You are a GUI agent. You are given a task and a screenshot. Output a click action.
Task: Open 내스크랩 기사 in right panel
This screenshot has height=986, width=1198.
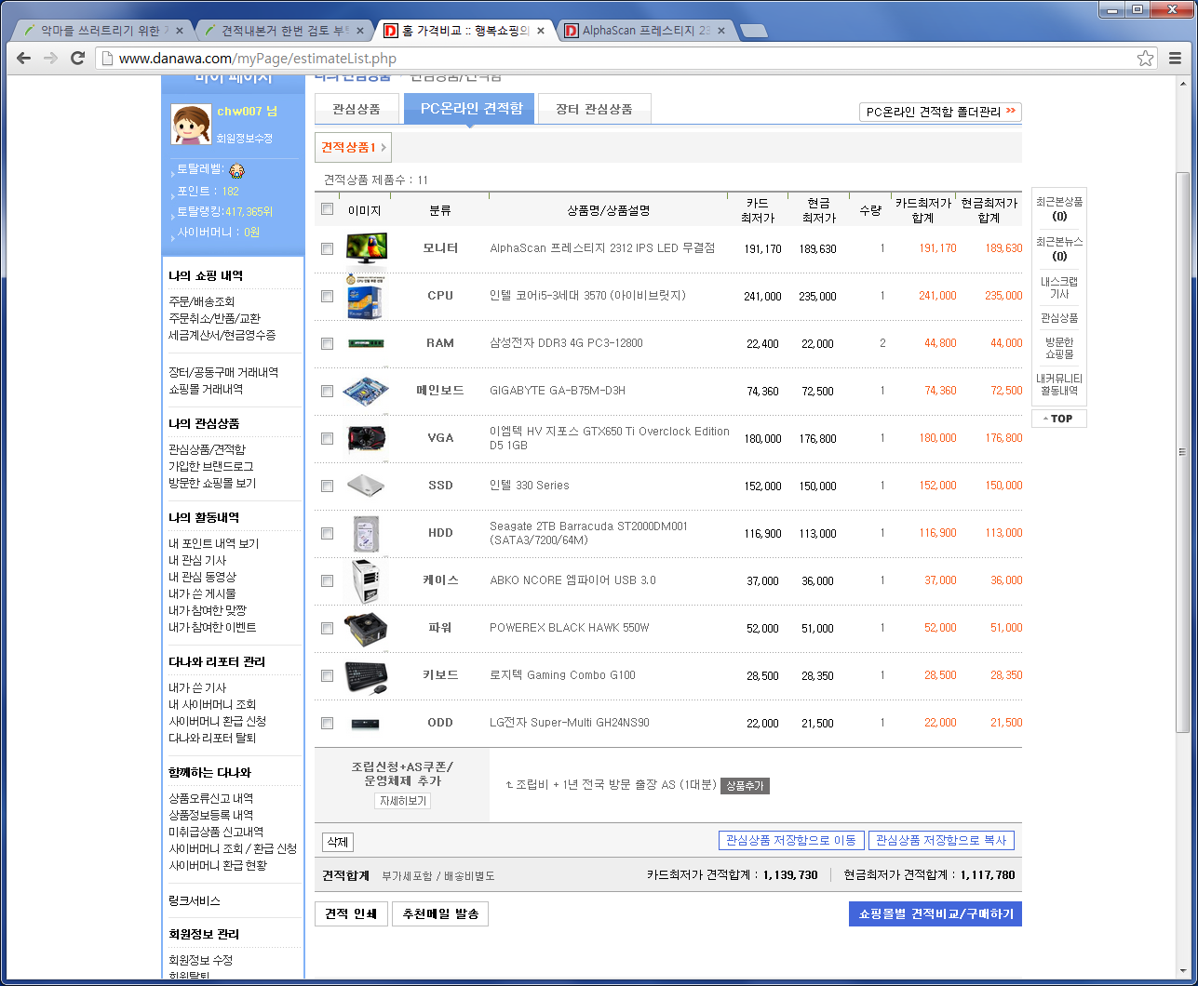click(1059, 287)
